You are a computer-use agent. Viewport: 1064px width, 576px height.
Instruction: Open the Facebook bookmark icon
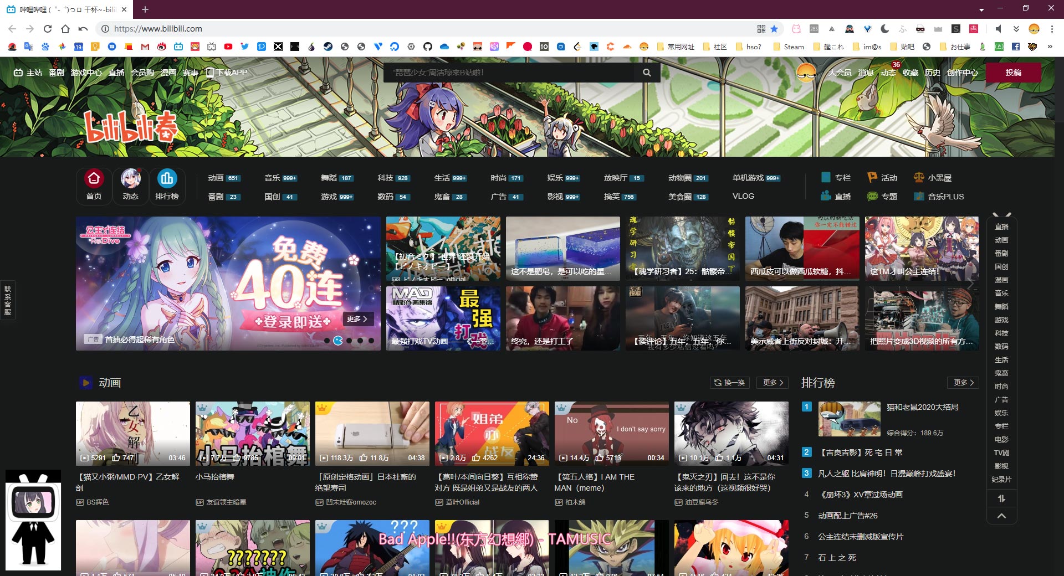coord(1016,47)
